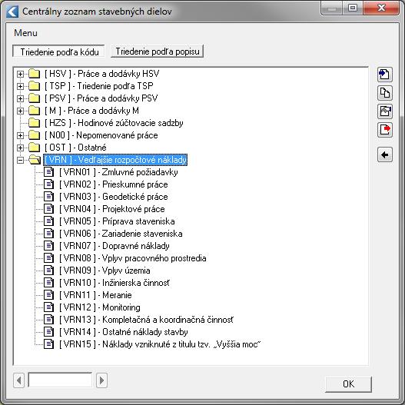Screen dimensions: 405x405
Task: Click the previous search arrow at bottom left
Action: (x=19, y=380)
